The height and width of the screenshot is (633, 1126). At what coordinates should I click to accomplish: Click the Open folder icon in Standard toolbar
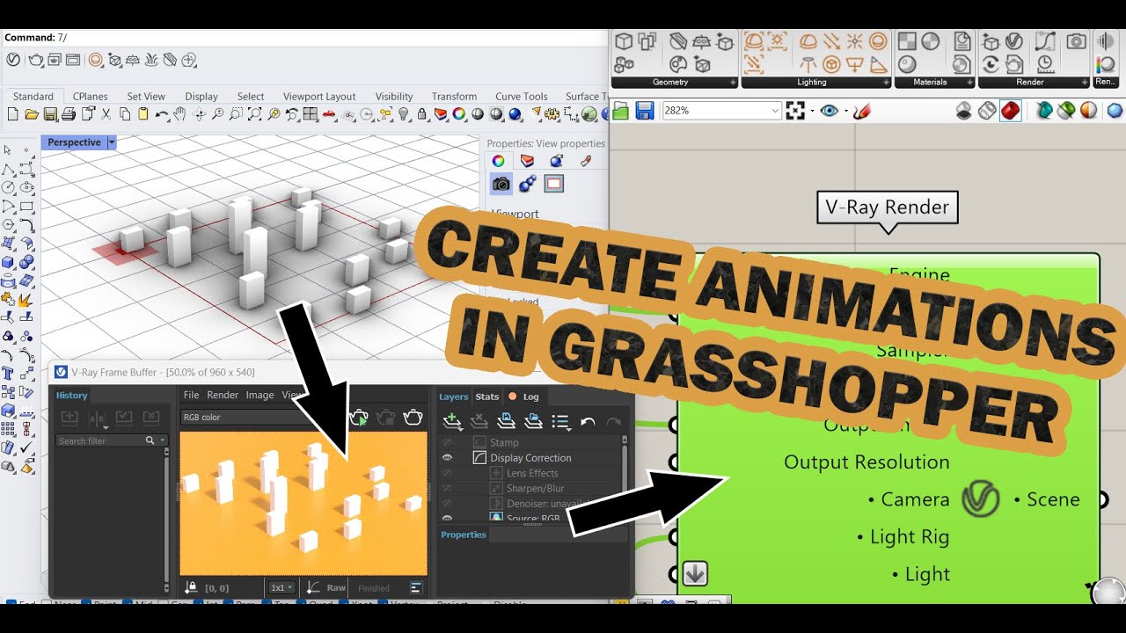[x=32, y=114]
